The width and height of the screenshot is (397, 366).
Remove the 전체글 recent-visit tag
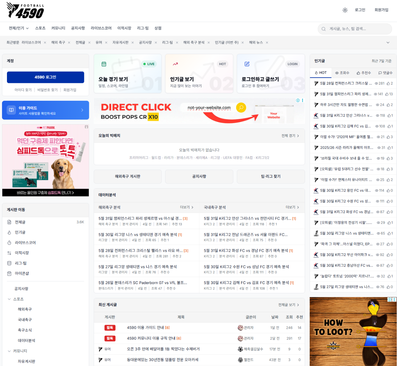pos(89,43)
